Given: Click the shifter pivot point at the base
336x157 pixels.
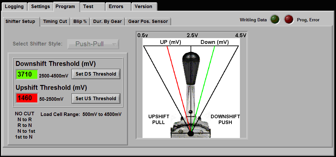Looking at the screenshot, I should tap(191, 133).
